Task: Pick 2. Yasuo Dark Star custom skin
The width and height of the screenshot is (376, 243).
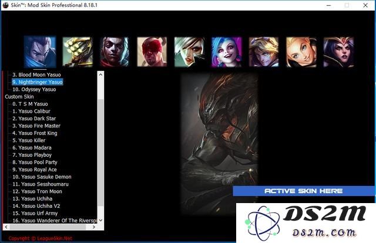Action: [x=34, y=119]
